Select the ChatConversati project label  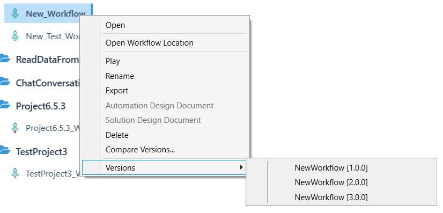pos(48,83)
